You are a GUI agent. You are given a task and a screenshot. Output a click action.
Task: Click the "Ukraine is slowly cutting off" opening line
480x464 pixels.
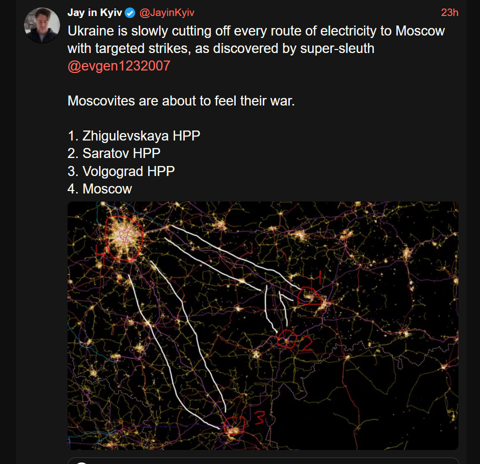coord(256,31)
